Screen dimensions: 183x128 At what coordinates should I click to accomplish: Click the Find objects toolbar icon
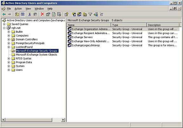click(x=96, y=14)
